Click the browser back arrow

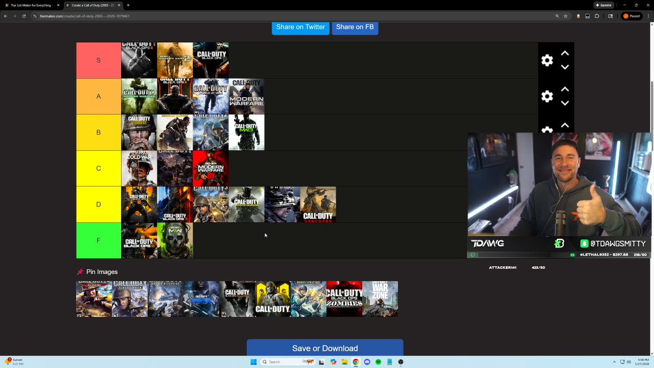(x=5, y=16)
